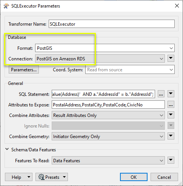The height and width of the screenshot is (186, 183).
Task: Open the Coord. System dropdown
Action: 130,69
